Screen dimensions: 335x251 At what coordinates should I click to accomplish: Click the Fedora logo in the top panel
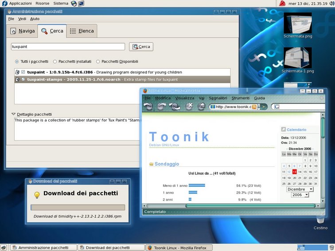[4, 4]
